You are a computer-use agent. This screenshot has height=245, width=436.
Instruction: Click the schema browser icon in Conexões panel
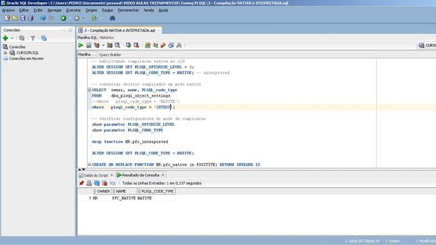44,38
